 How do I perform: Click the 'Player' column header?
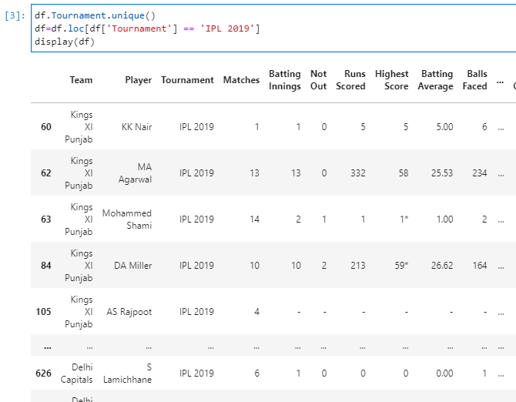[x=138, y=80]
